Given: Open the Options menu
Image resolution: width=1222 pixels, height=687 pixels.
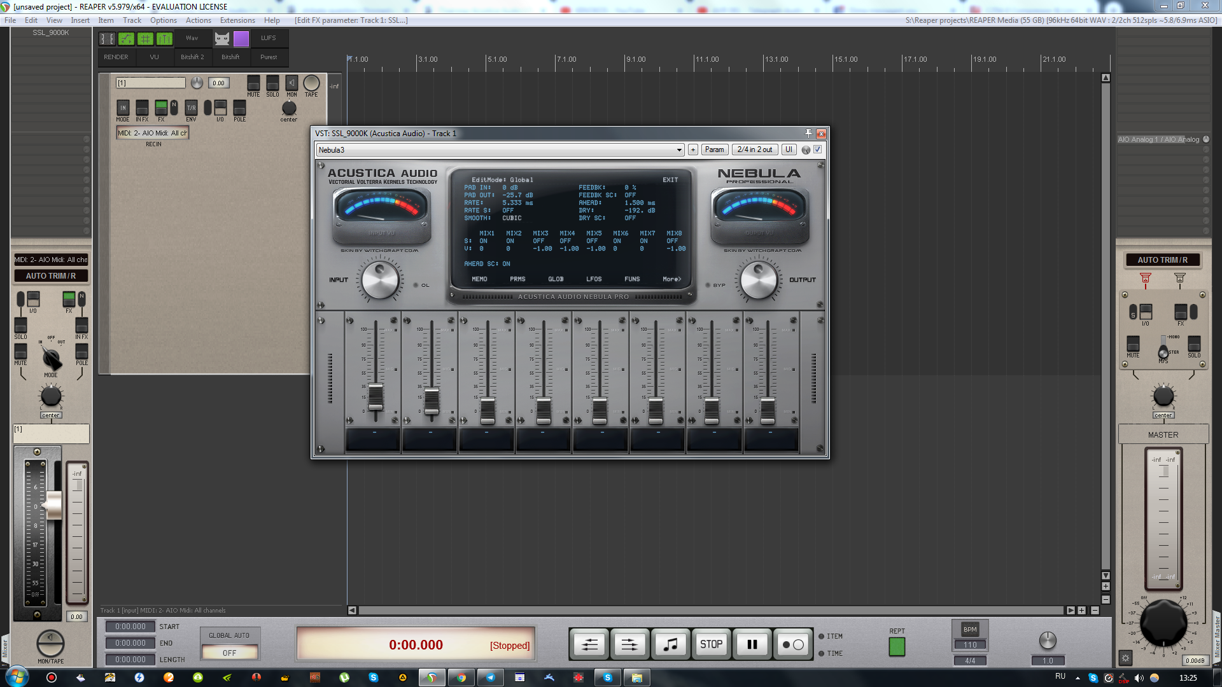Looking at the screenshot, I should point(164,20).
